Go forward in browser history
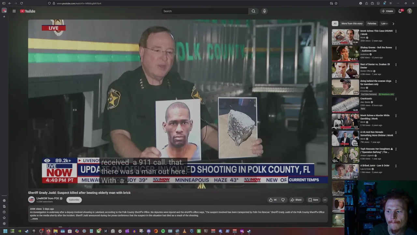This screenshot has width=417, height=235. [x=16, y=3]
